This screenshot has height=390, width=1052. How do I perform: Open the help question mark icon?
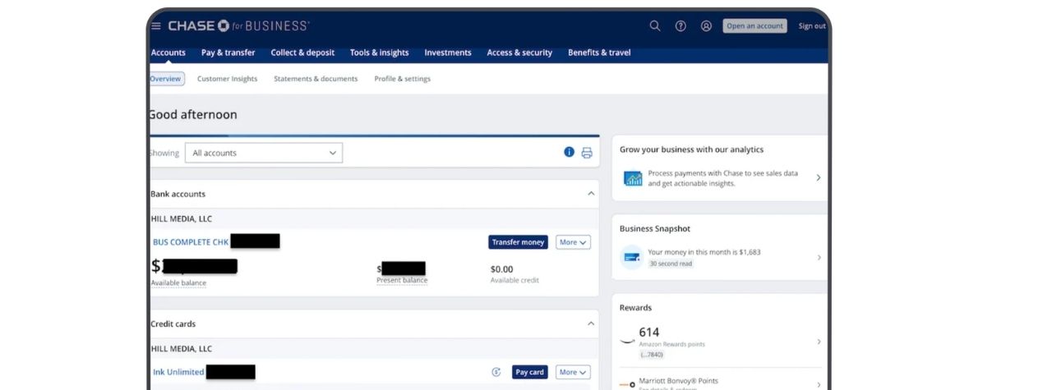(x=681, y=25)
